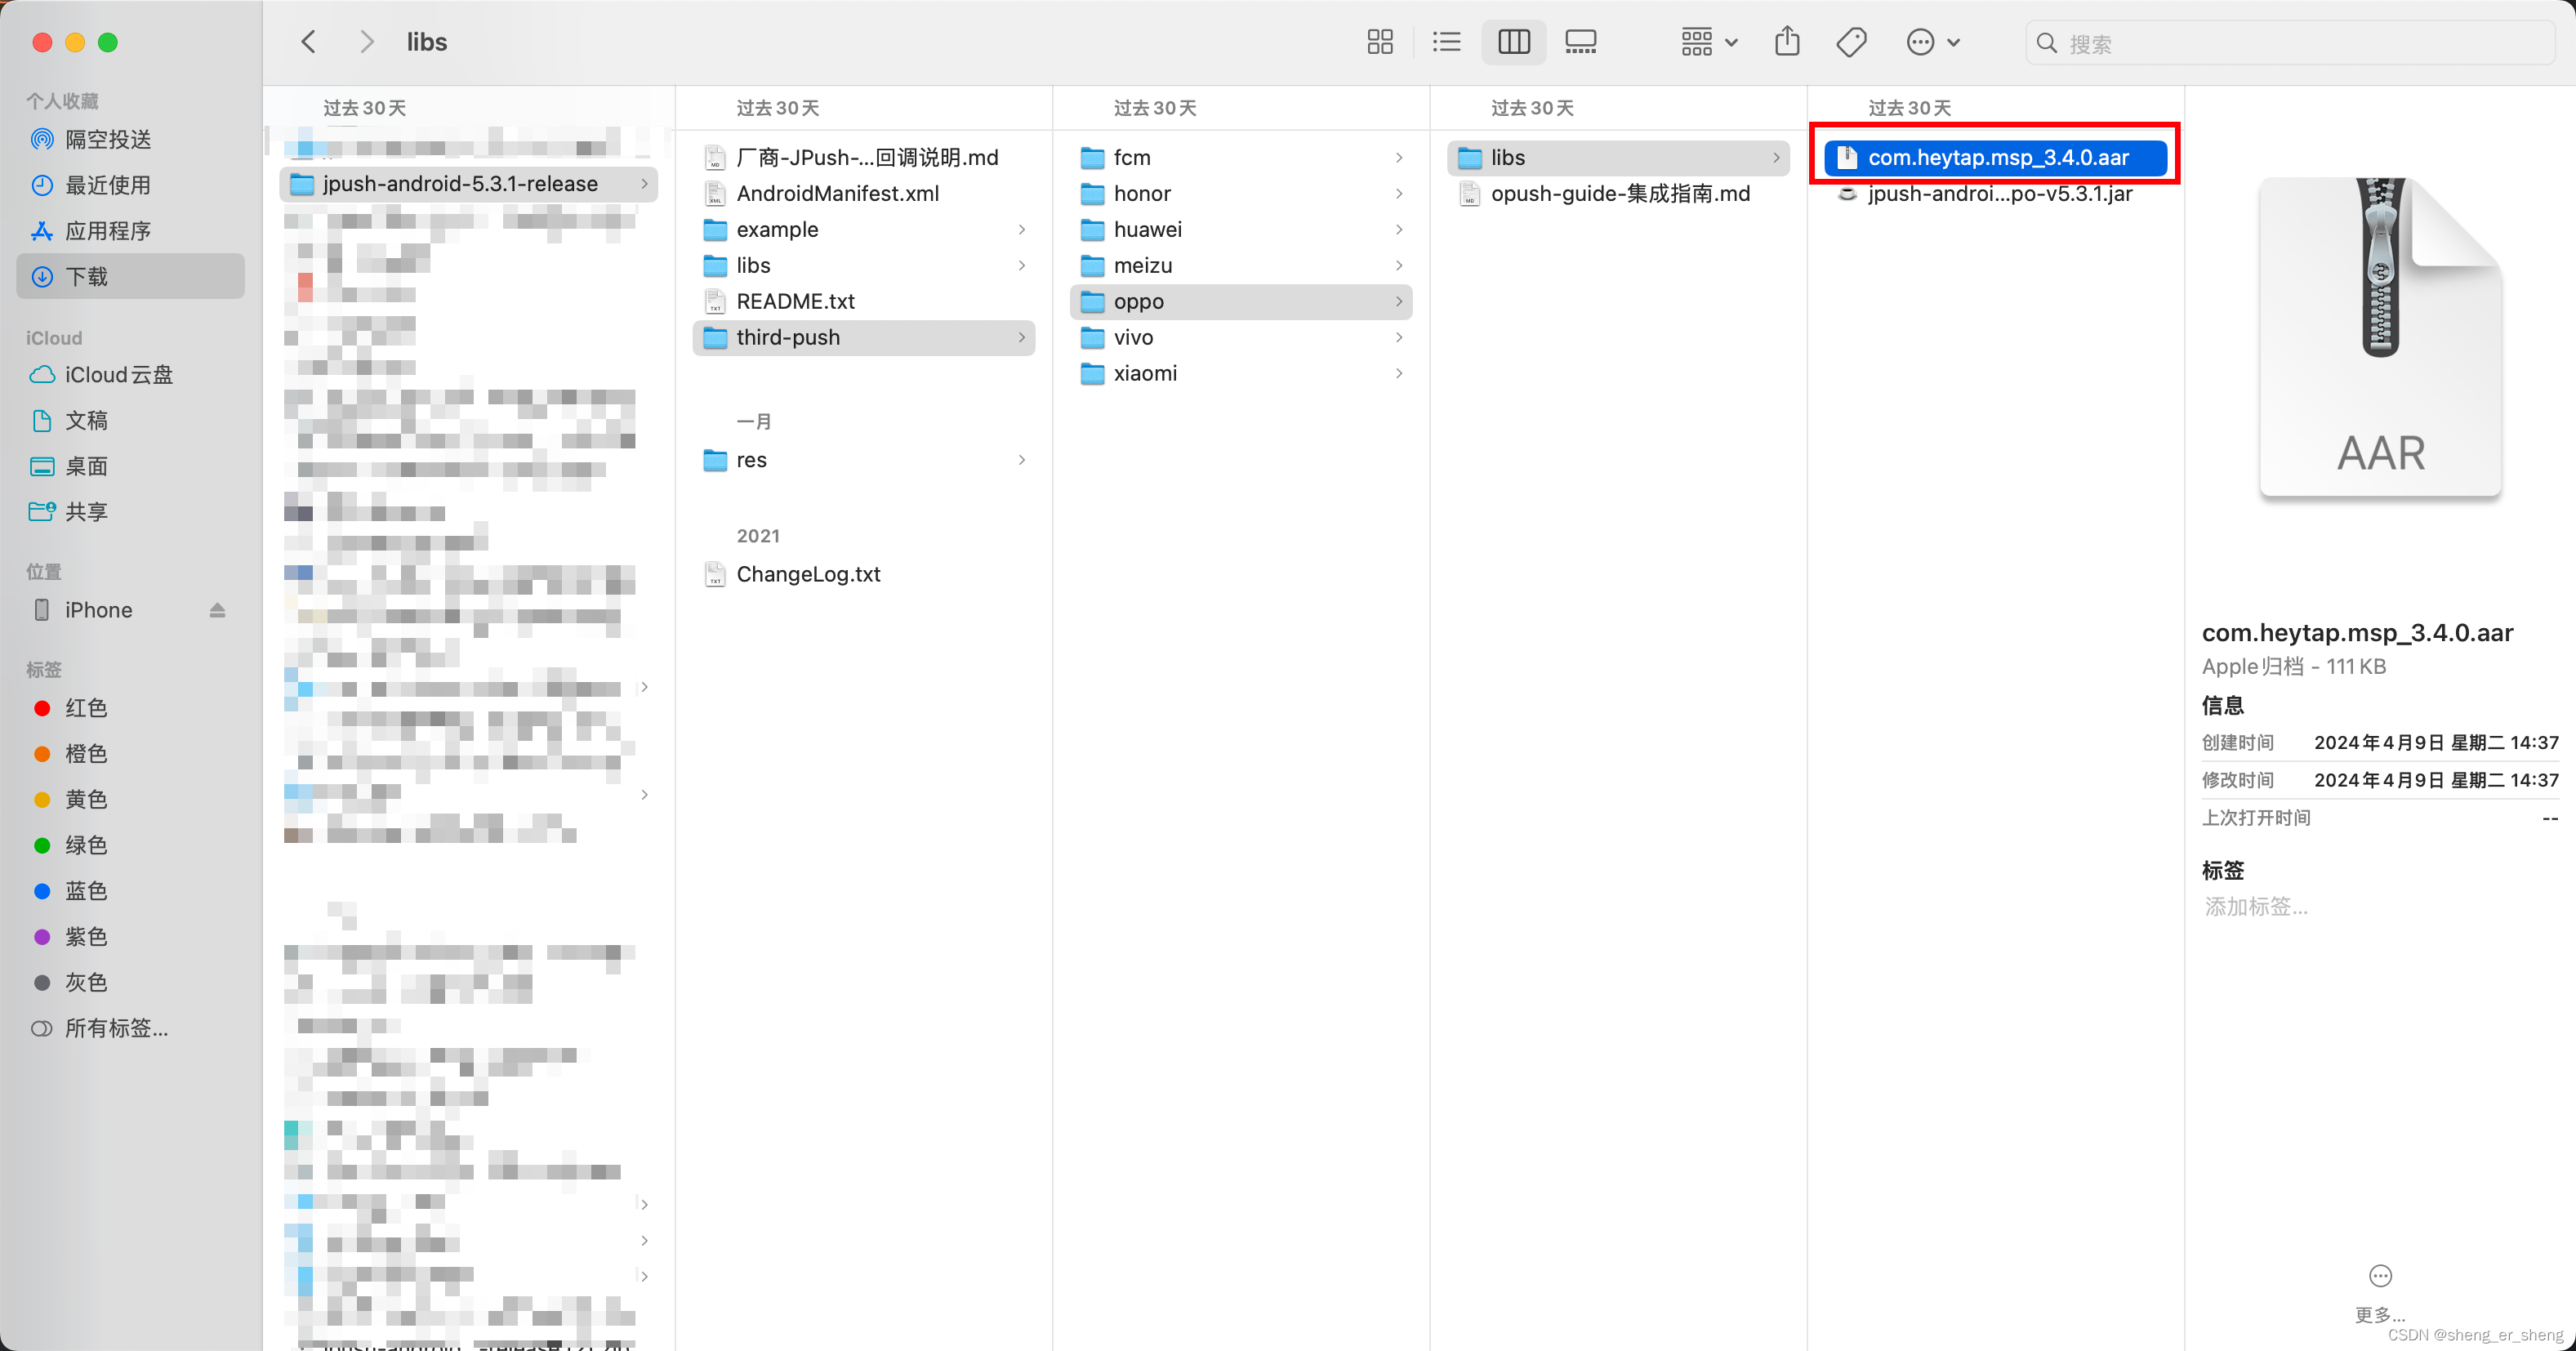The height and width of the screenshot is (1351, 2576).
Task: Click the tag/label icon in toolbar
Action: click(x=1852, y=41)
